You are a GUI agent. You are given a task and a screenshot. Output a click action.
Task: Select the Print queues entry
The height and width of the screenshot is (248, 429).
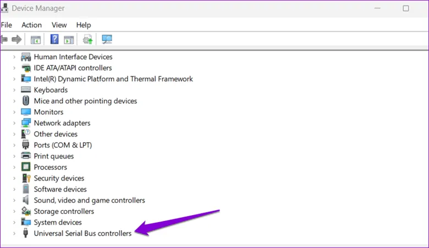pos(53,156)
